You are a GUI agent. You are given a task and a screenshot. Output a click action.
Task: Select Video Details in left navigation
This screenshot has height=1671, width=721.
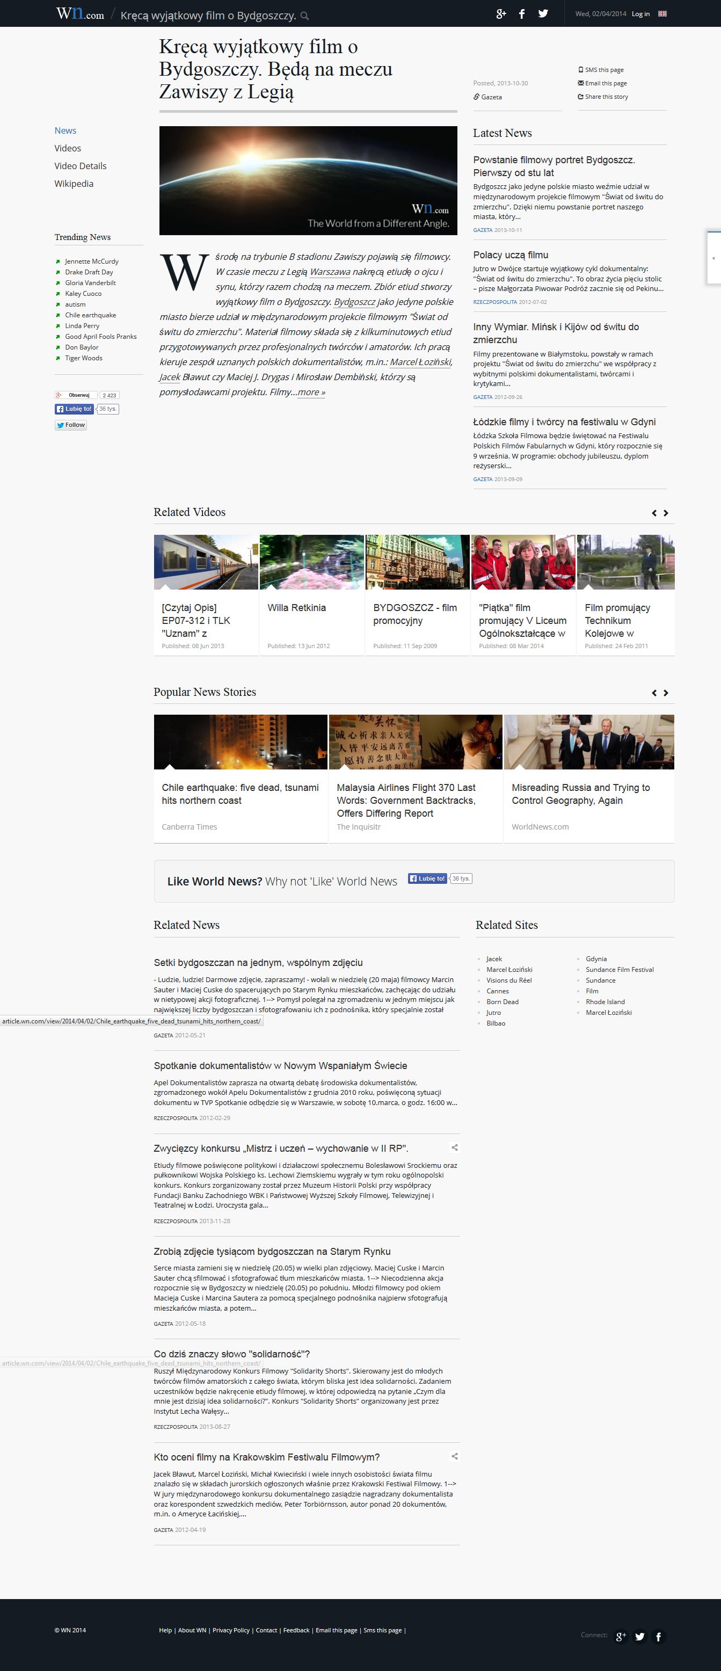pos(81,166)
